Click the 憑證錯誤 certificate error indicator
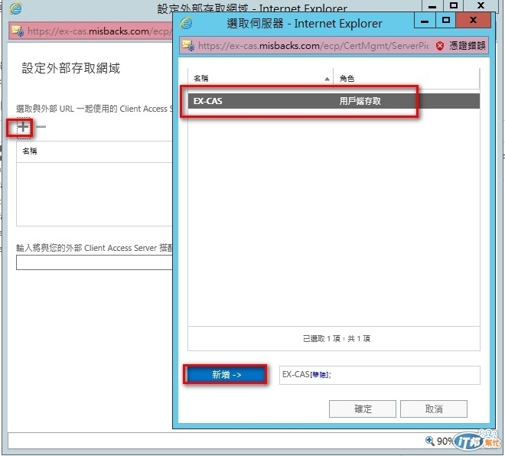This screenshot has width=505, height=456. [461, 45]
